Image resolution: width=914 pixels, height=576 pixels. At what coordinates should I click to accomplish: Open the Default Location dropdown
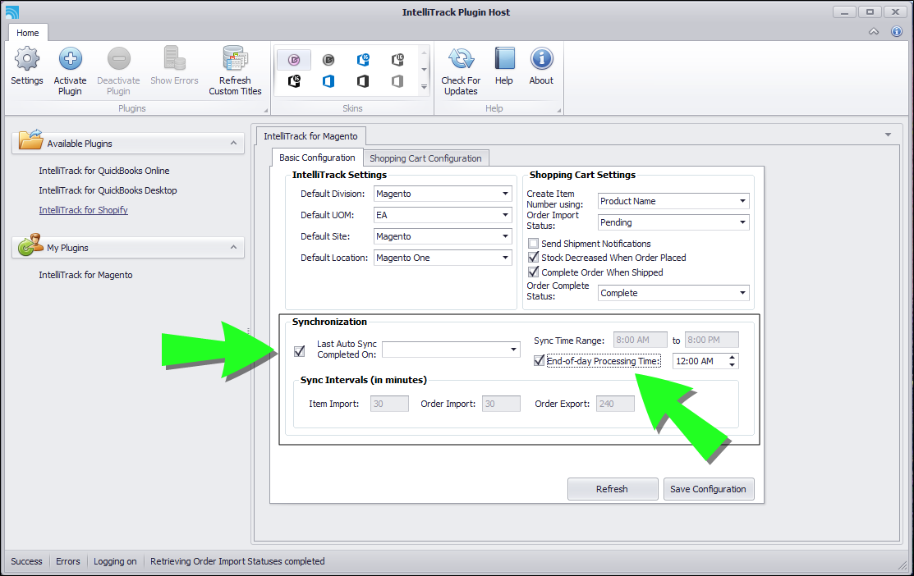tap(505, 258)
